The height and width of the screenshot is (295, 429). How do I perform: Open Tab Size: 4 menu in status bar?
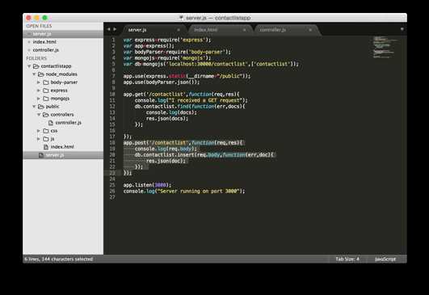point(347,259)
